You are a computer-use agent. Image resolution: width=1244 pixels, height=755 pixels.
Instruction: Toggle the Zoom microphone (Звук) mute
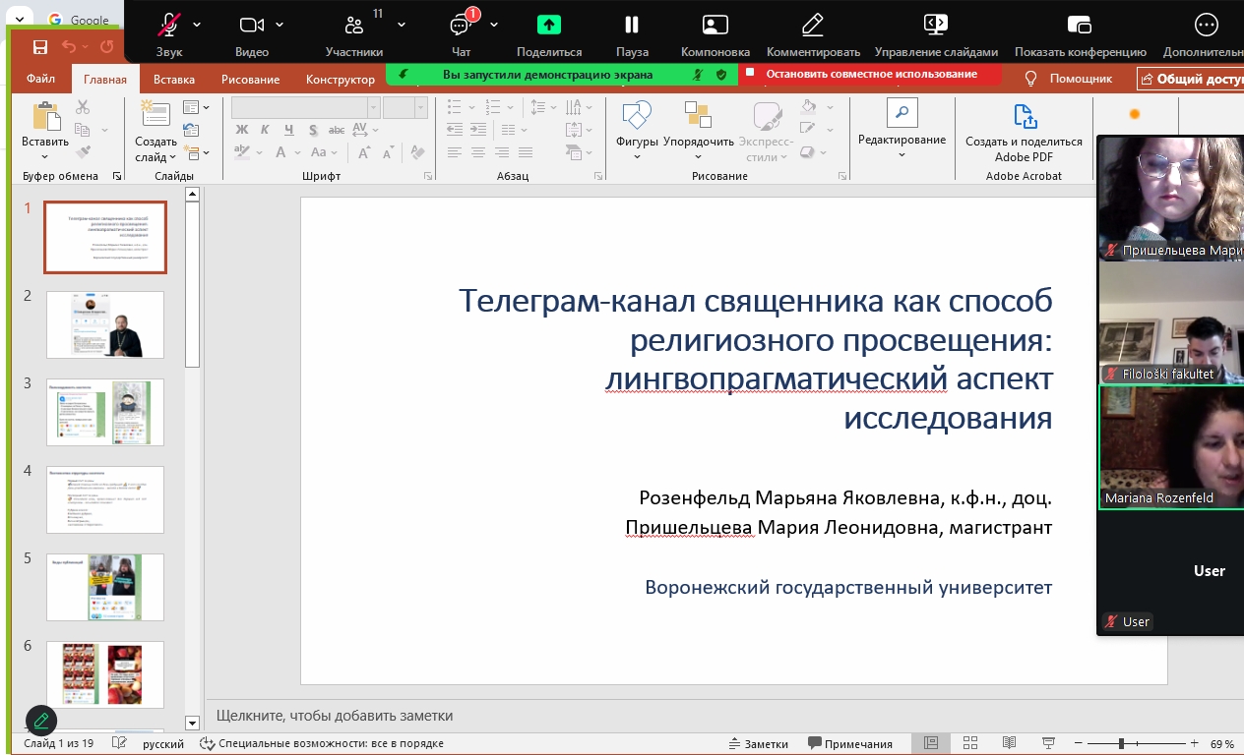pos(169,26)
